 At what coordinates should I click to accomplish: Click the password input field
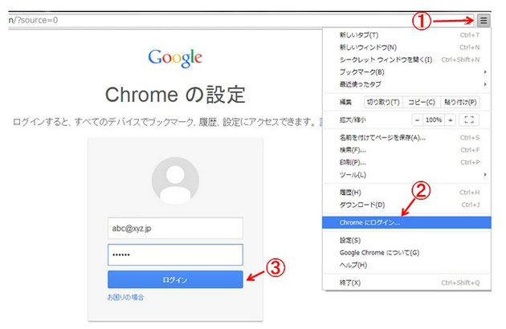click(x=175, y=255)
